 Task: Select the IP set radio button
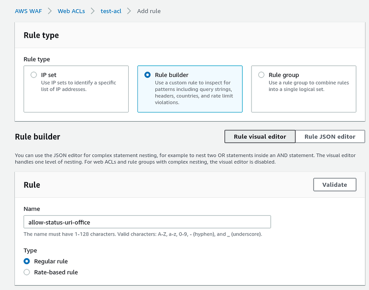click(x=34, y=75)
